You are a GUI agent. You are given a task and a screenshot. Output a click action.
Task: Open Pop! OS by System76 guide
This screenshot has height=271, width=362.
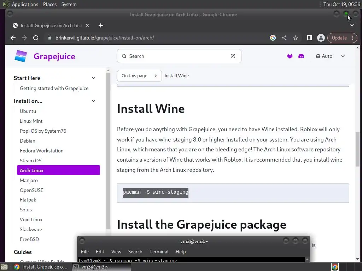tap(43, 131)
